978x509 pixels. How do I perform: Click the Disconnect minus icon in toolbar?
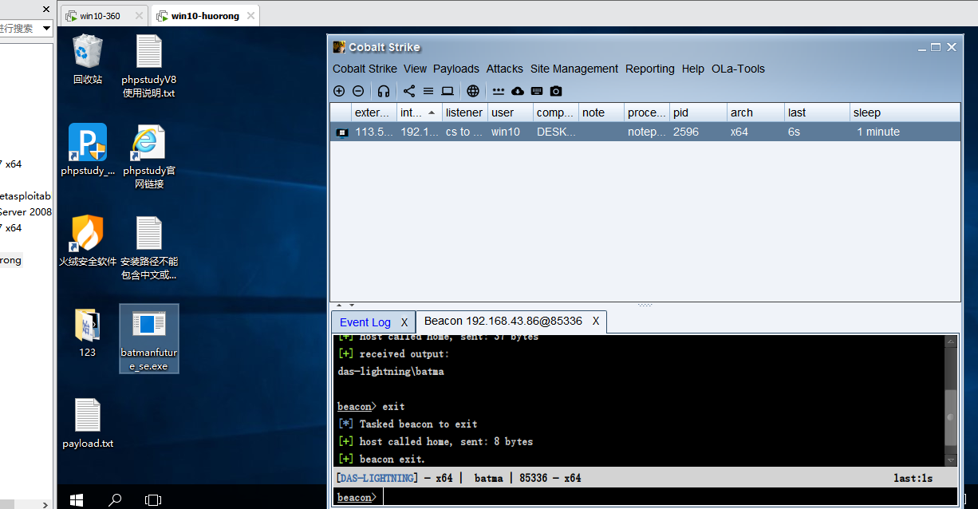pos(358,91)
